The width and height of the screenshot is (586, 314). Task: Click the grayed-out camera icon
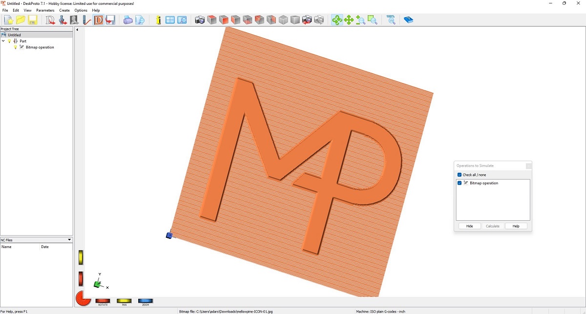point(319,20)
